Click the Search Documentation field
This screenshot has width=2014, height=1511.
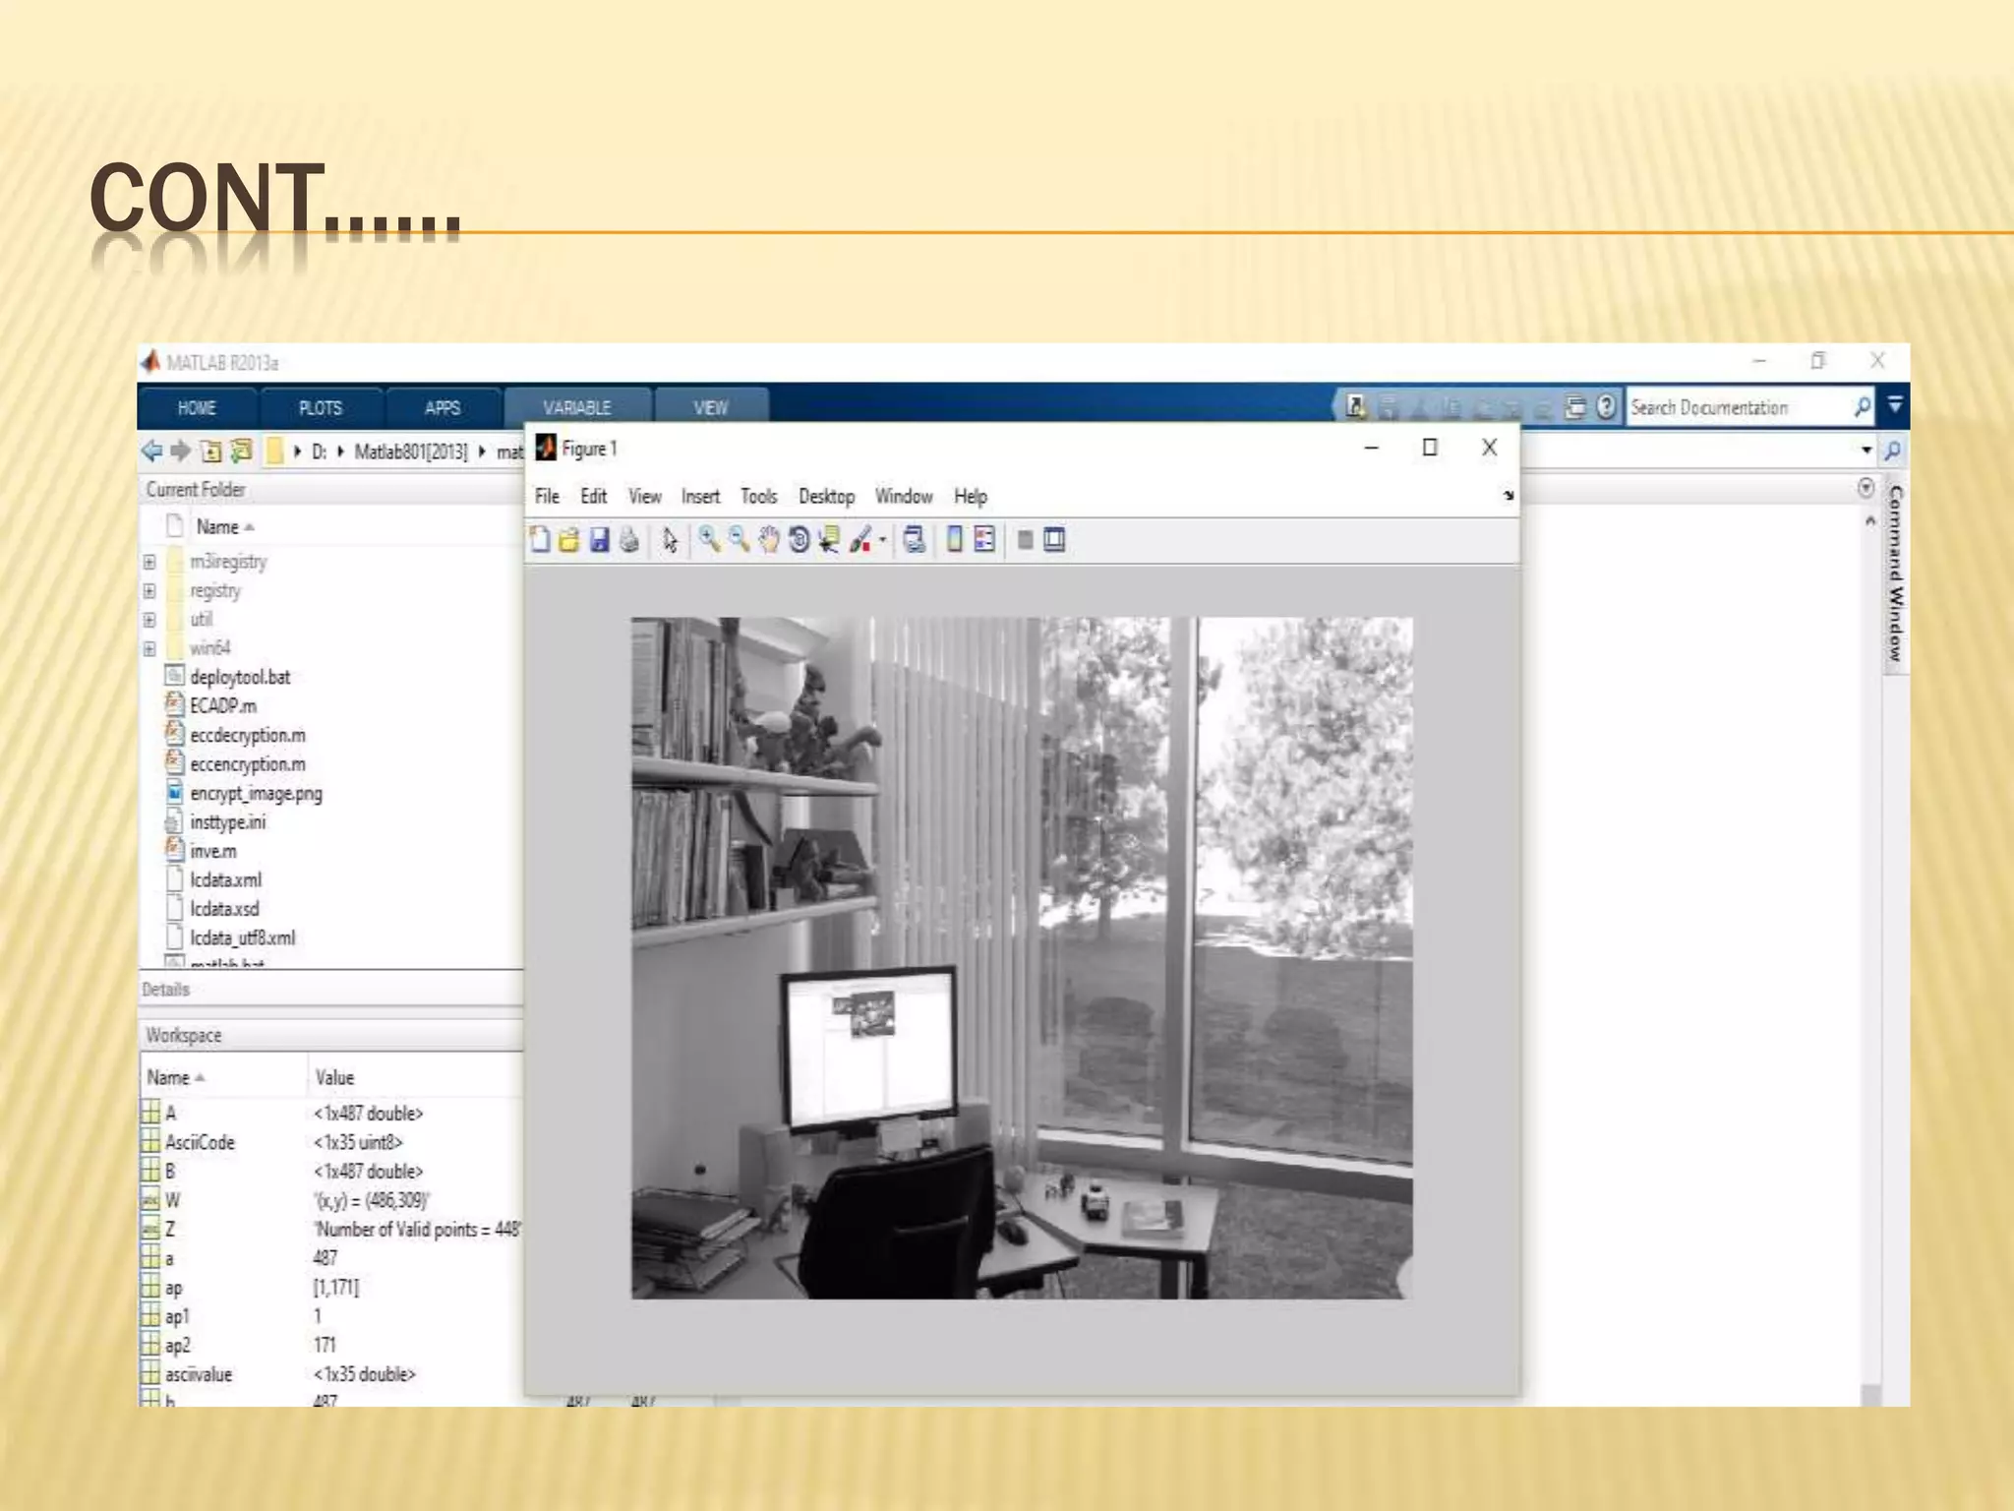pos(1737,407)
